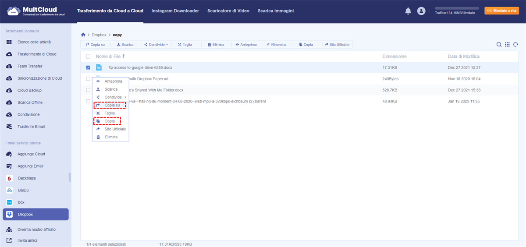
Task: Check the Shared With Me Folder.docx checkbox
Action: coord(88,90)
